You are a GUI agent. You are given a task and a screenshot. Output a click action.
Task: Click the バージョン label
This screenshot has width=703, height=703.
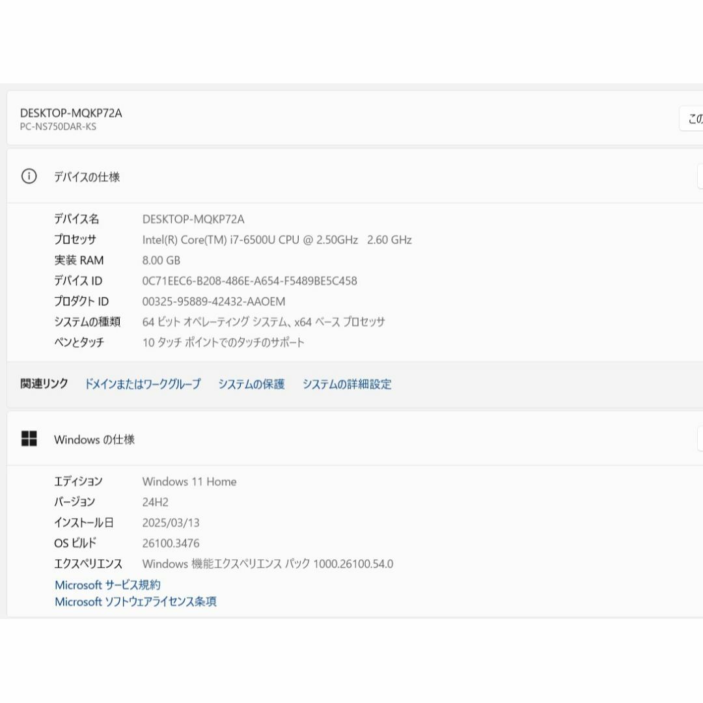[x=74, y=502]
